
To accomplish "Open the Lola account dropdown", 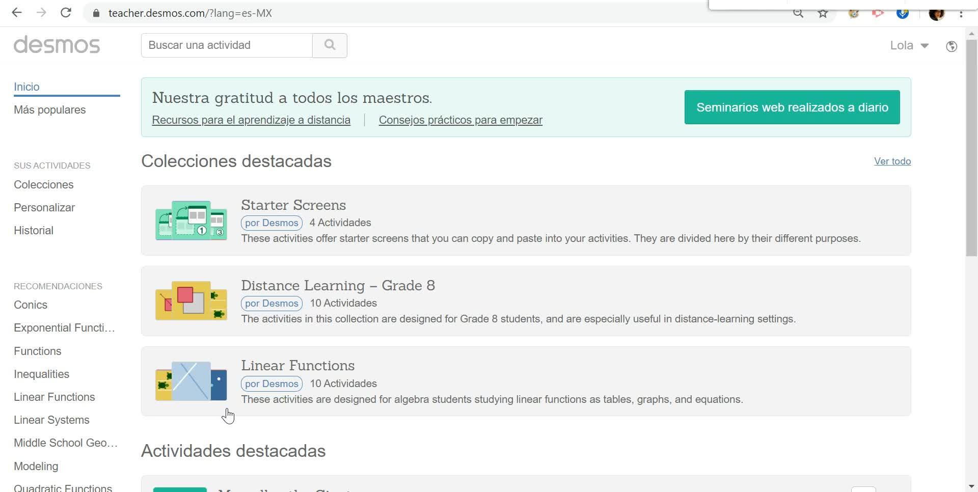I will pyautogui.click(x=909, y=45).
